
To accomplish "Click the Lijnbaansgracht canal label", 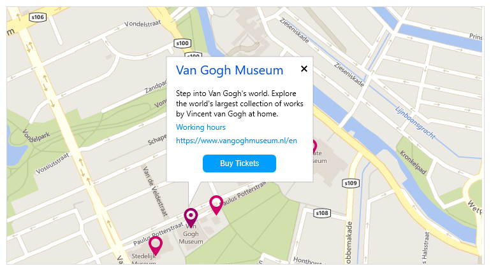I will point(415,123).
